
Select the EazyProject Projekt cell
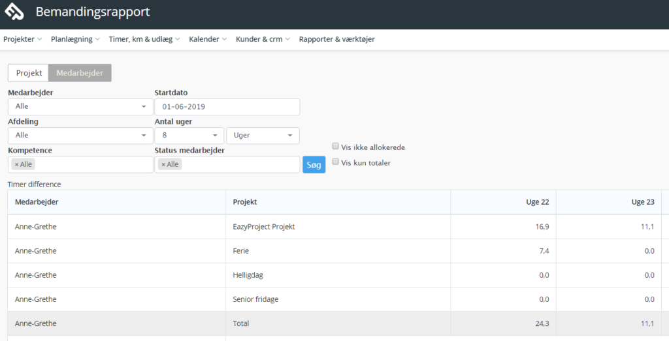338,227
